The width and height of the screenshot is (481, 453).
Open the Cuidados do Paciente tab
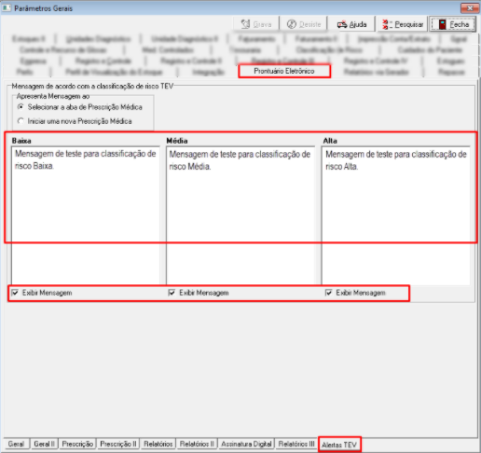(430, 50)
